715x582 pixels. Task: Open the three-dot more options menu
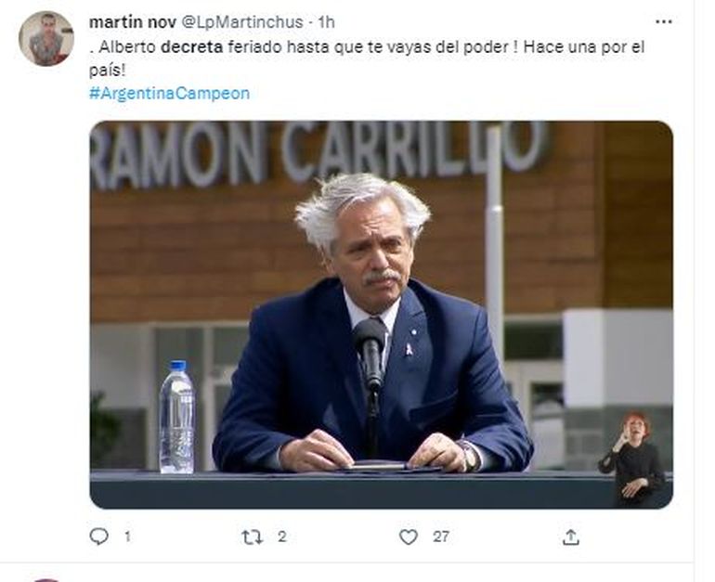664,21
